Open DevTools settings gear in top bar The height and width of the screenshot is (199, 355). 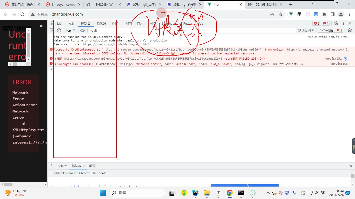(x=336, y=23)
